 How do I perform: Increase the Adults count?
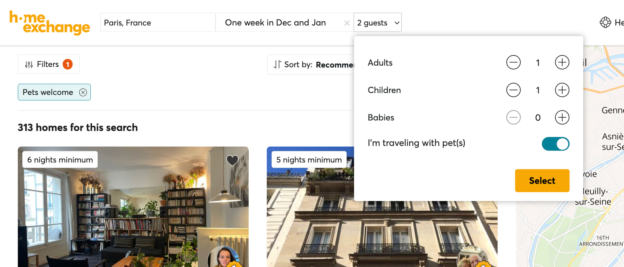(x=562, y=62)
